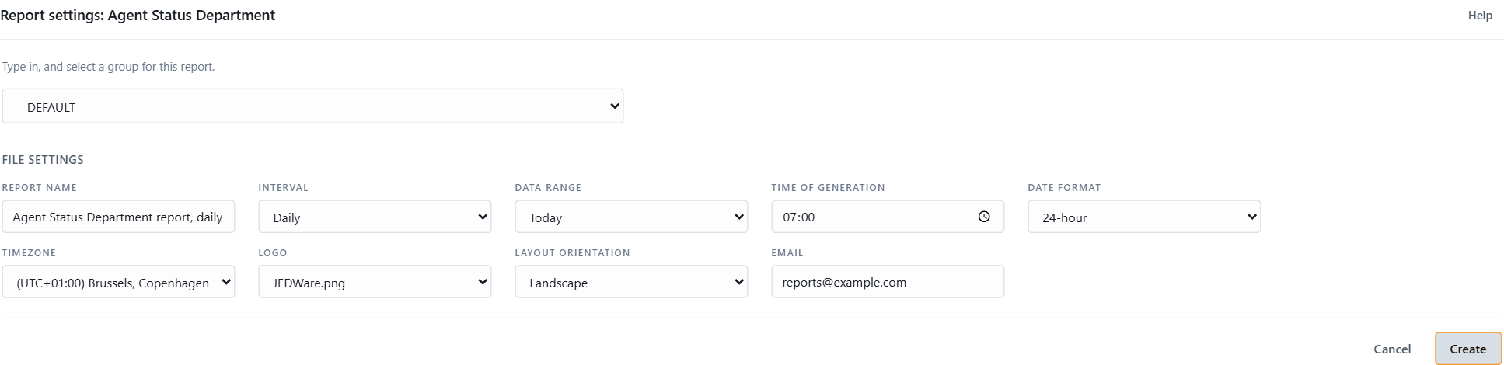Screen dimensions: 1504x365
Task: Focus the Email field with reports@example.com
Action: tap(888, 282)
